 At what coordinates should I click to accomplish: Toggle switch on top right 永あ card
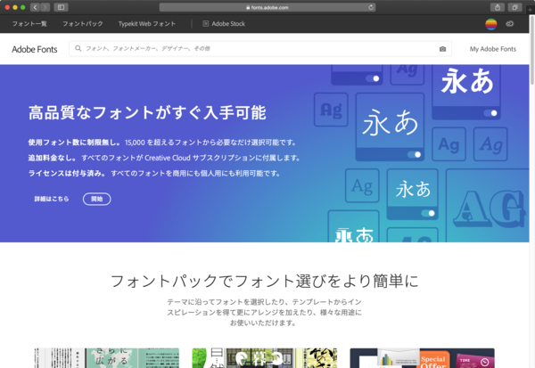click(x=490, y=113)
